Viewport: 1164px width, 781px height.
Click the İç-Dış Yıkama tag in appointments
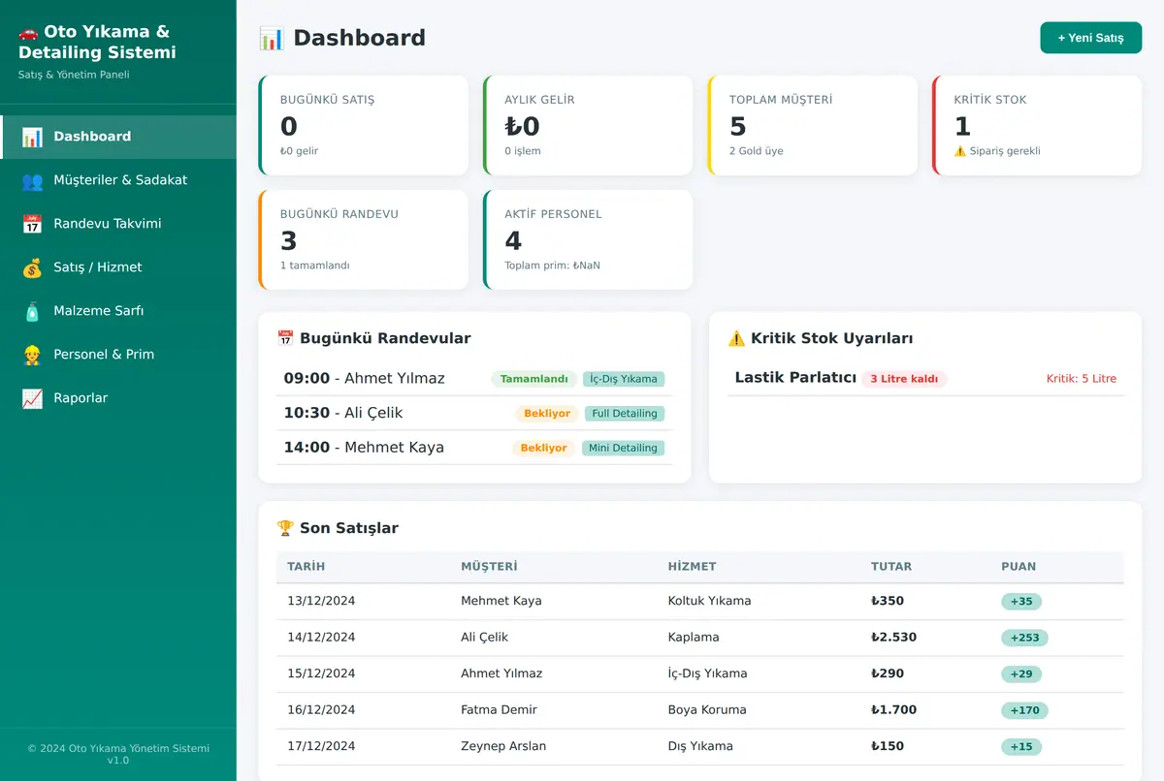click(x=625, y=379)
